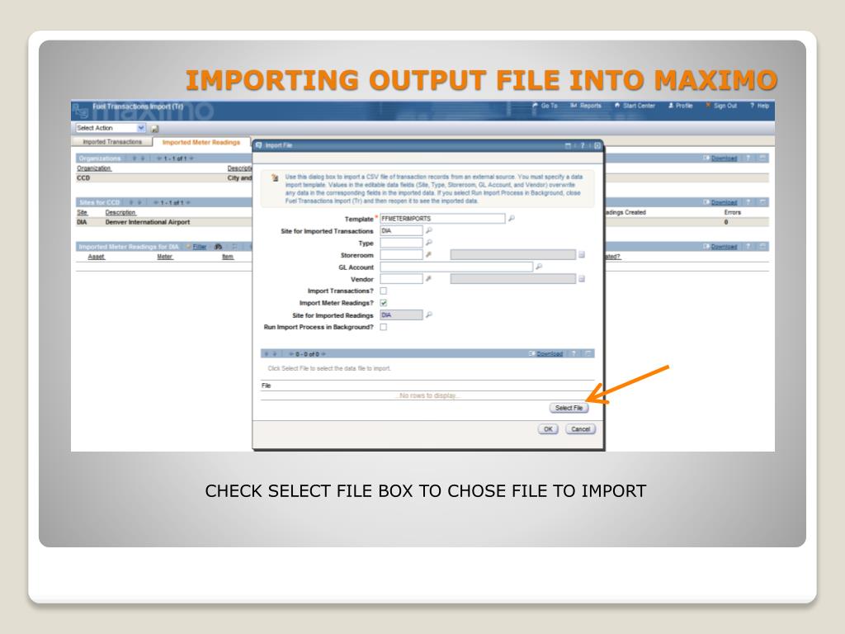The width and height of the screenshot is (845, 634).
Task: Sort by Item column header
Action: [228, 257]
